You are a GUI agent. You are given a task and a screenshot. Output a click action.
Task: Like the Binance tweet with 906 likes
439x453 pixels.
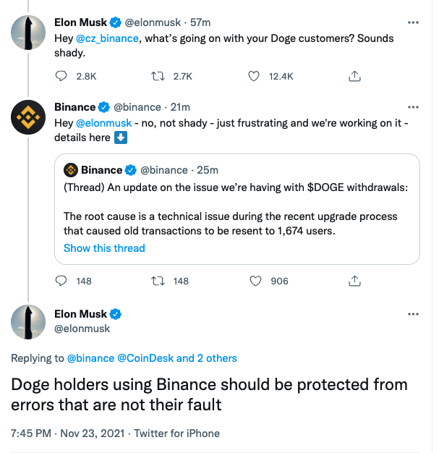pos(254,281)
